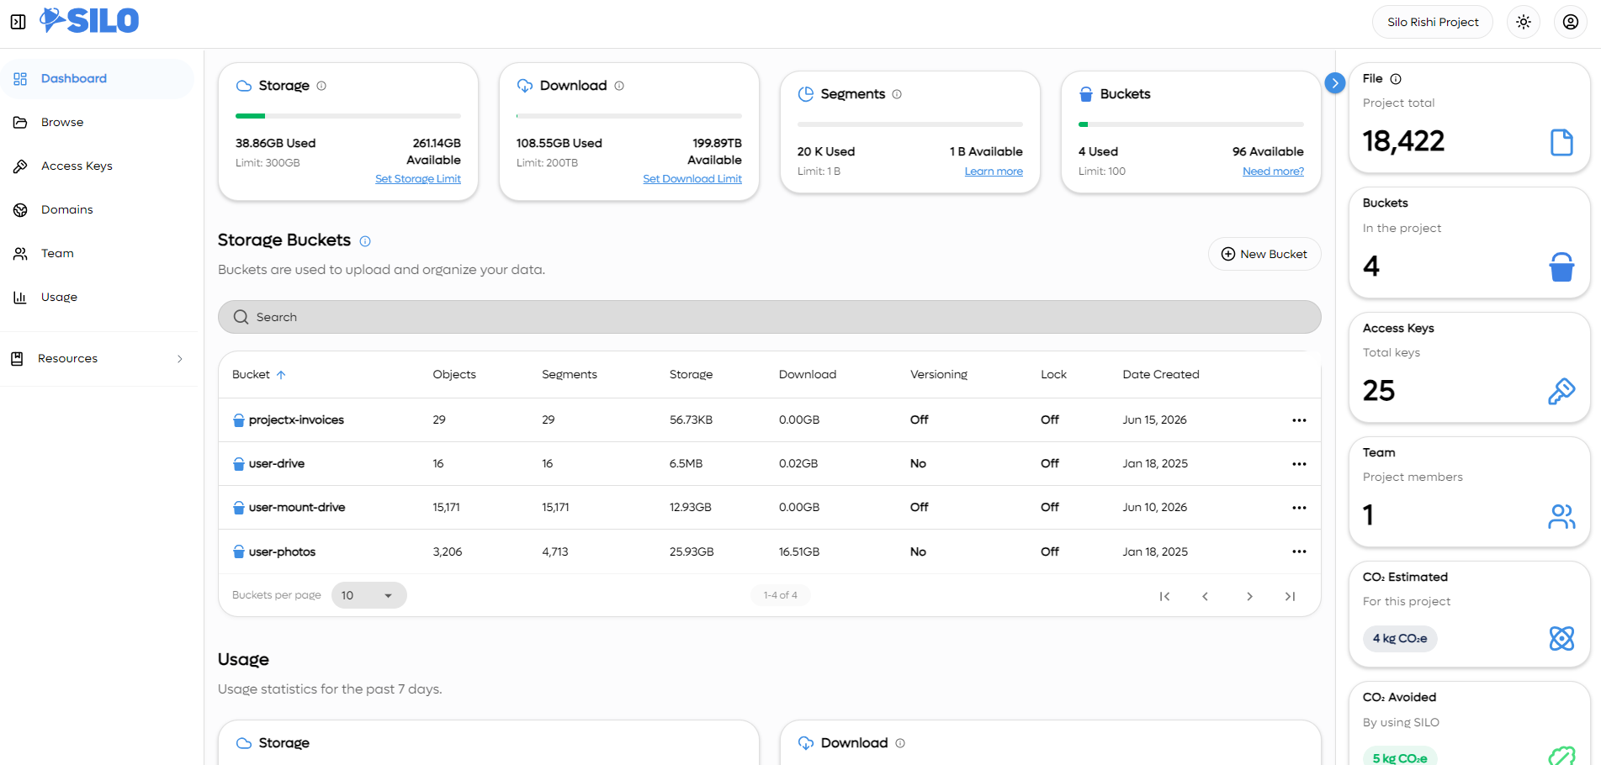Go to next page of buckets
1601x765 pixels.
click(1249, 596)
